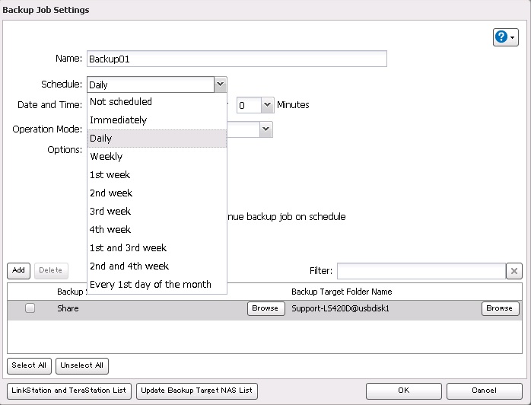This screenshot has height=405, width=531.
Task: Pick Daily in the schedule list
Action: pos(157,139)
